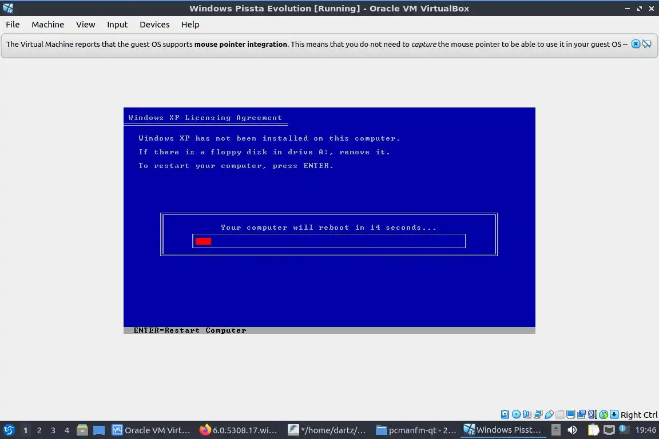
Task: Click the USB devices status icon
Action: [x=549, y=414]
